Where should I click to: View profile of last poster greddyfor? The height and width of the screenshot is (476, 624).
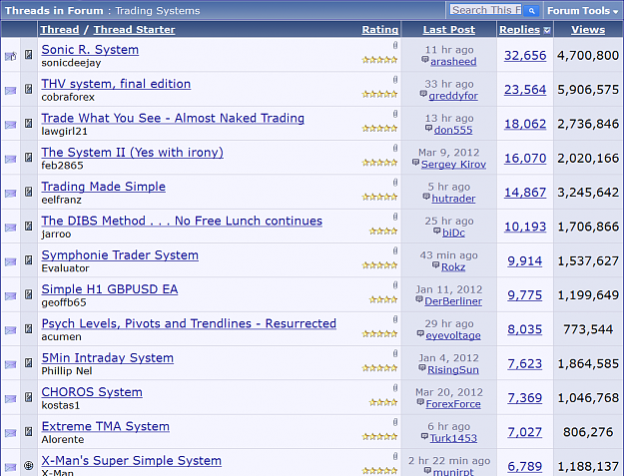[453, 96]
